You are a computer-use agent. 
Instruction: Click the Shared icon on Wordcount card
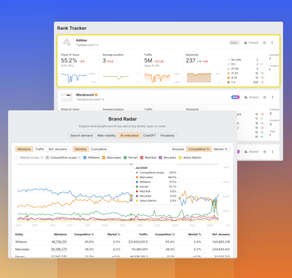coord(246,97)
